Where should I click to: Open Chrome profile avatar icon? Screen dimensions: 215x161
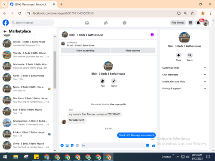point(203,13)
